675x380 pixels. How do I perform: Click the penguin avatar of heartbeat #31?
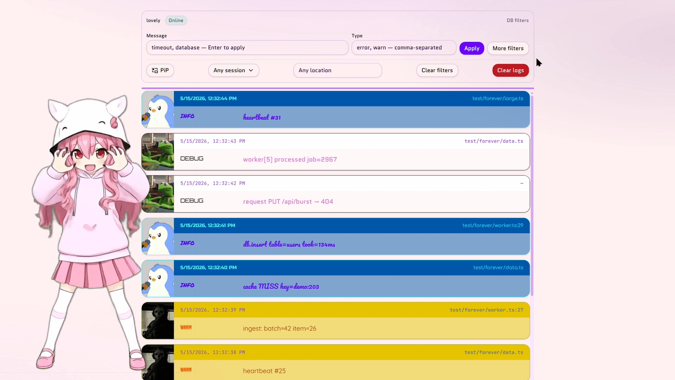158,109
